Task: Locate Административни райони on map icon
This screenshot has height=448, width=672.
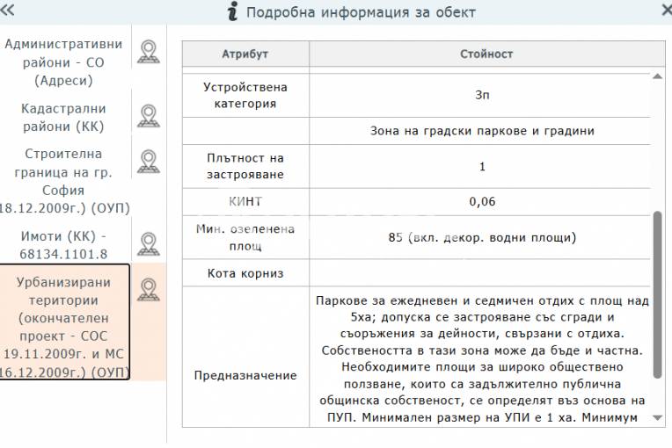Action: pos(149,52)
